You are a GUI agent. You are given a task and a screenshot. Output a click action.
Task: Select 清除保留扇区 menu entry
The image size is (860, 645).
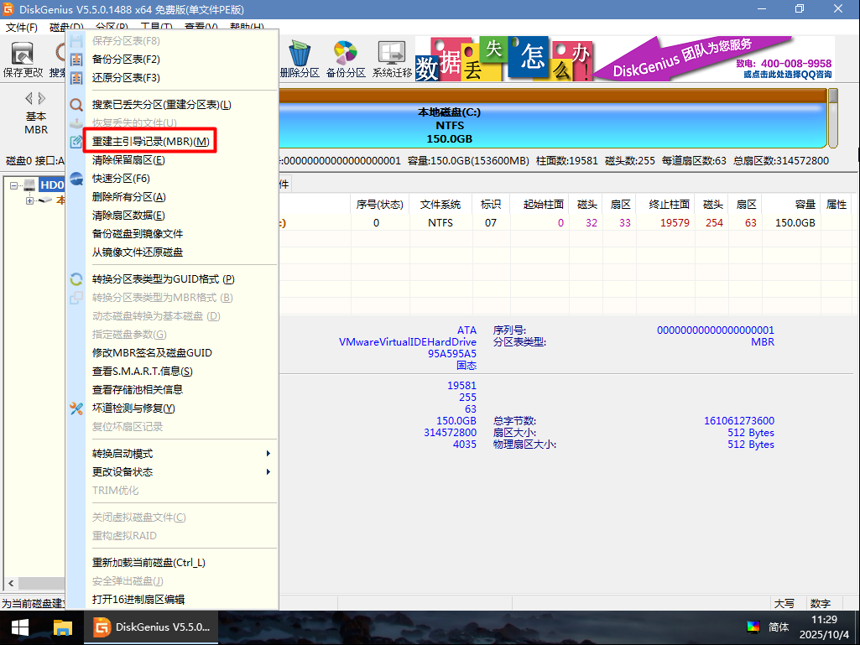tap(128, 160)
